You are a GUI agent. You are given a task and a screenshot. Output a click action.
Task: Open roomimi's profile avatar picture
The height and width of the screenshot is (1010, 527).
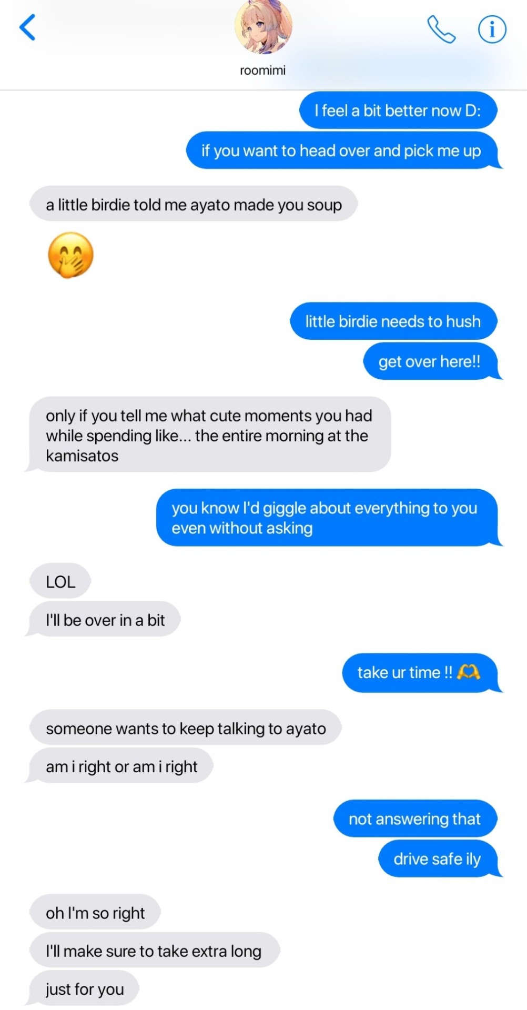(263, 26)
